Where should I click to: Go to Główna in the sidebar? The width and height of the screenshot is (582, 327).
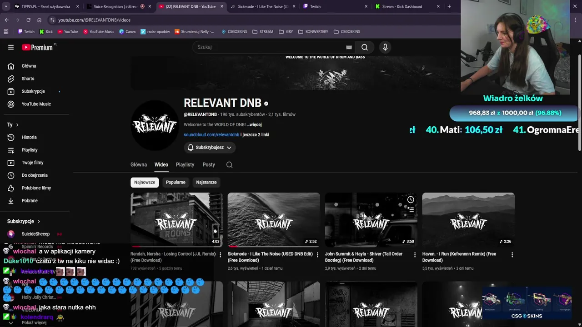tap(35, 66)
